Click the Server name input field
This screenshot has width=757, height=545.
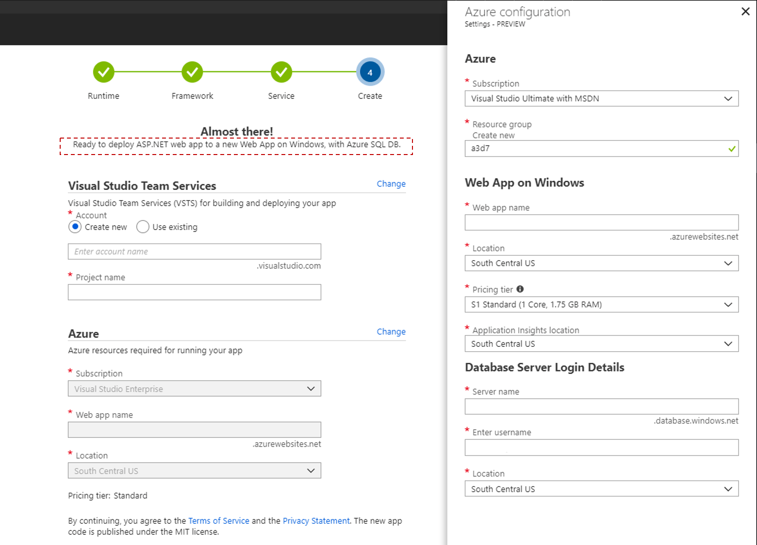pos(601,406)
